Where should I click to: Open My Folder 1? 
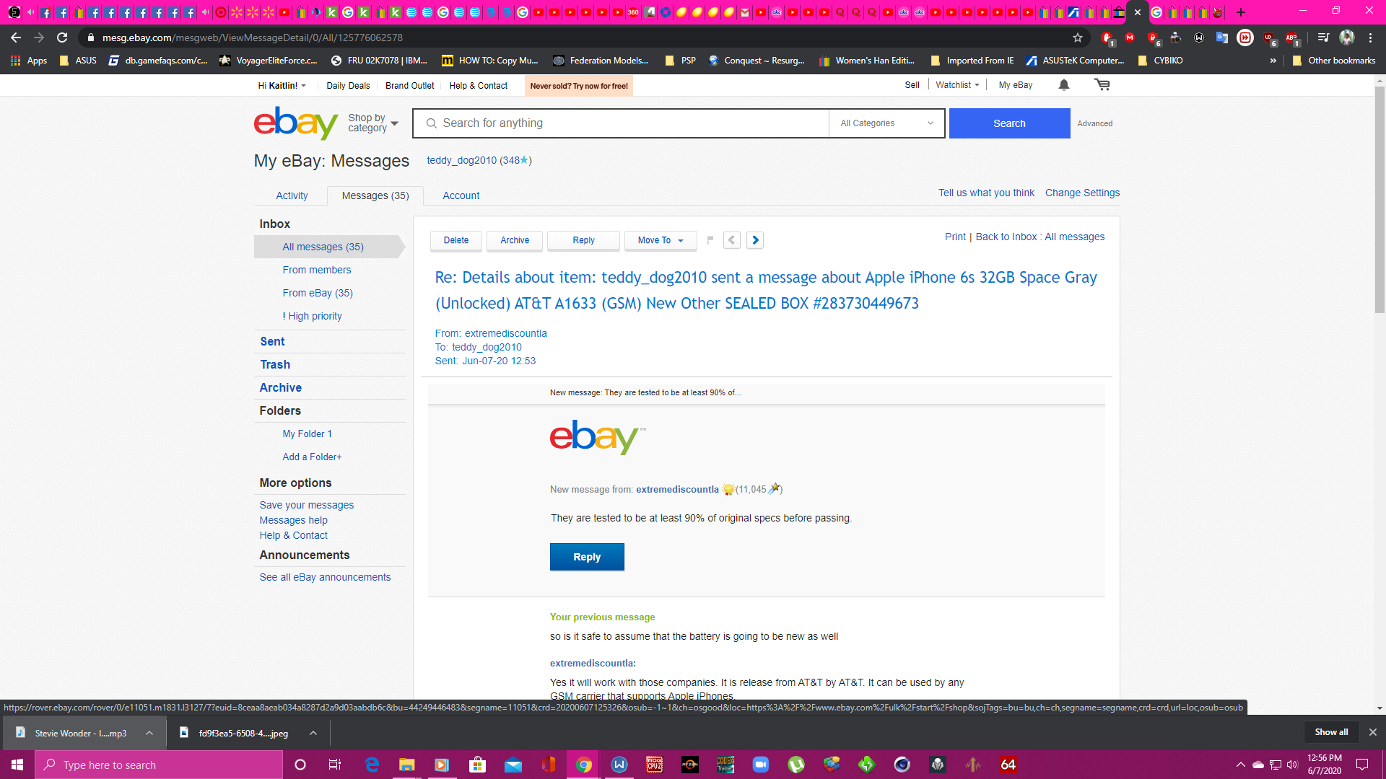tap(307, 433)
